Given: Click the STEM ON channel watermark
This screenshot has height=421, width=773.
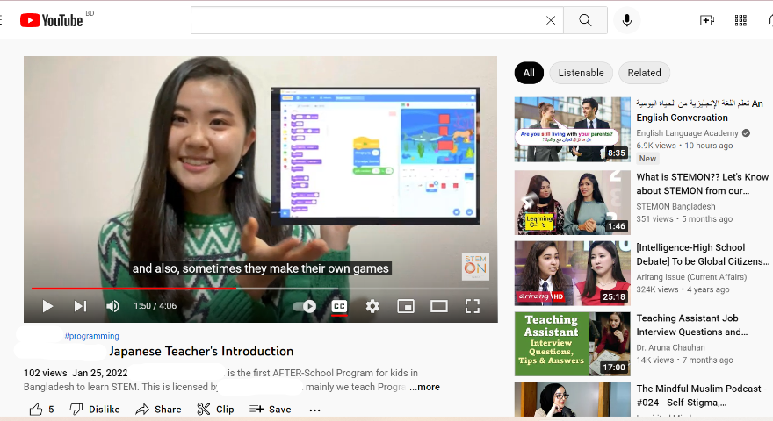Looking at the screenshot, I should click(x=475, y=267).
